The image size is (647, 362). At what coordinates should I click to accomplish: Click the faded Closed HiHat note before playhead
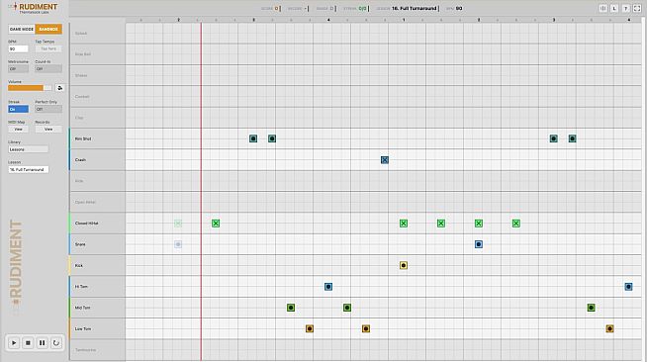click(178, 224)
